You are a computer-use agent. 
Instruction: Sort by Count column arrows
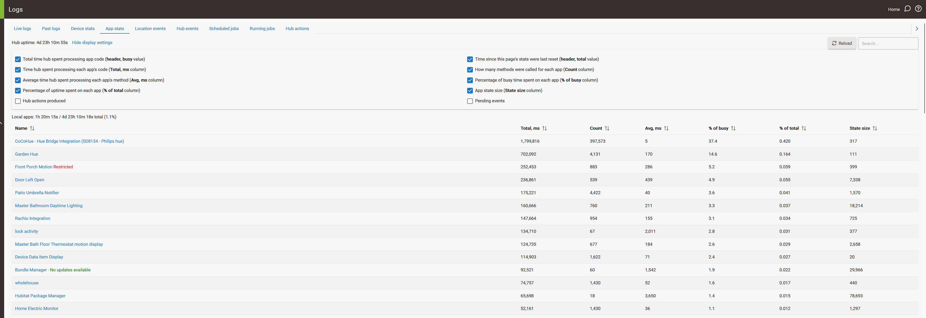607,128
